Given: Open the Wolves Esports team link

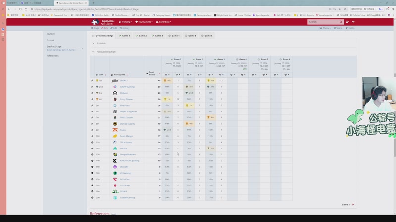Looking at the screenshot, I should [x=127, y=124].
